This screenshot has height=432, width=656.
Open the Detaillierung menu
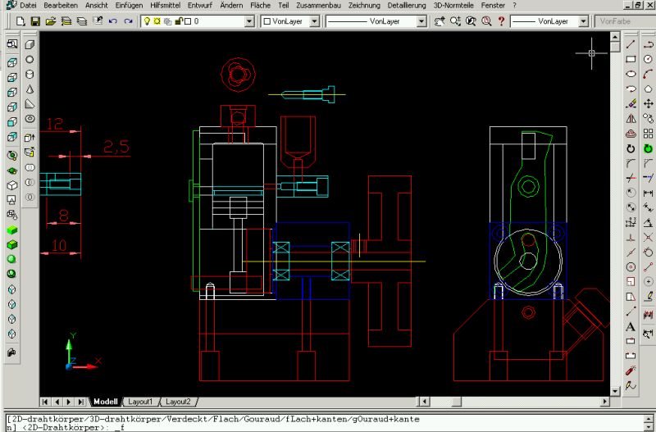coord(407,6)
